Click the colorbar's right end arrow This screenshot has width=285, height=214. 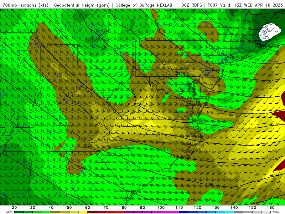click(275, 212)
